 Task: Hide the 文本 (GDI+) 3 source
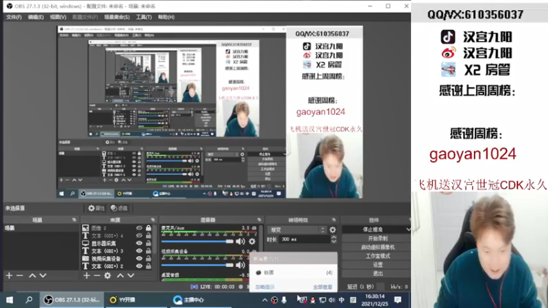[139, 251]
